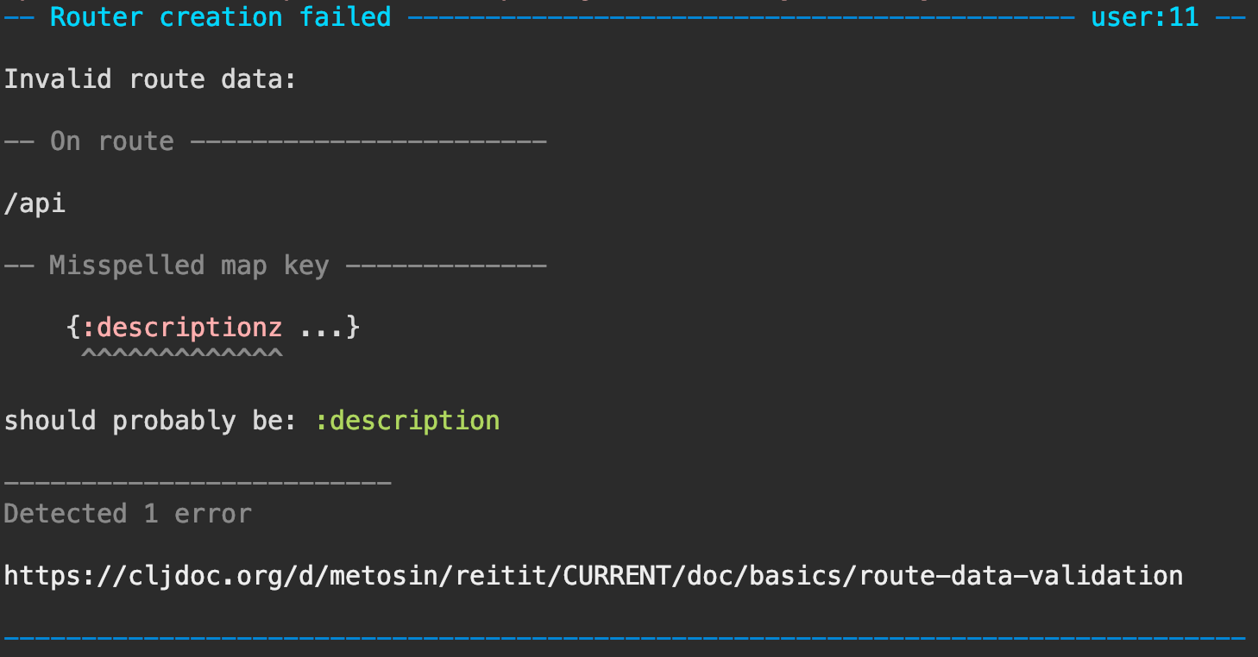Viewport: 1258px width, 657px height.
Task: Click the /api route path
Action: (x=35, y=203)
